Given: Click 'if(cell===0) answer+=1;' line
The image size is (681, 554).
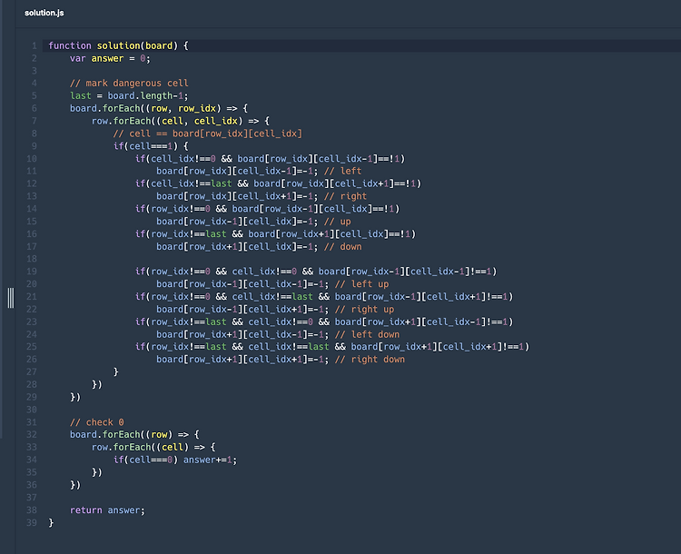Looking at the screenshot, I should pyautogui.click(x=175, y=460).
